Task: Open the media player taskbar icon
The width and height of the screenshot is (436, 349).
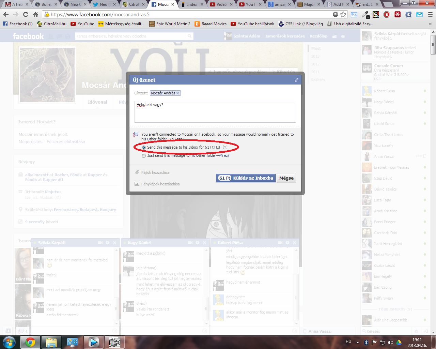Action: click(x=93, y=342)
